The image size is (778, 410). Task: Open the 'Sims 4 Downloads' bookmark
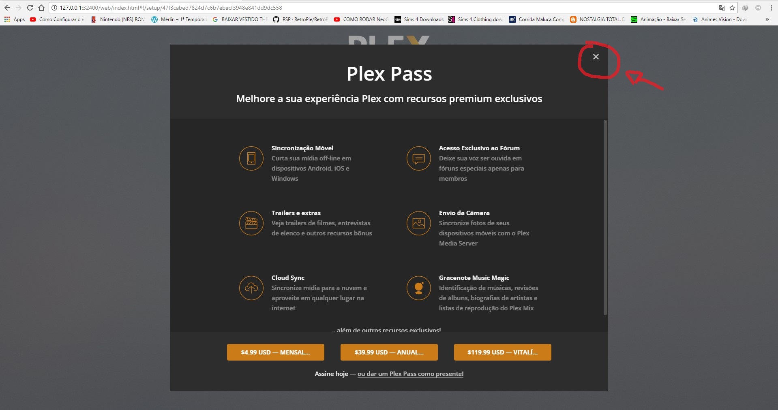pyautogui.click(x=419, y=19)
